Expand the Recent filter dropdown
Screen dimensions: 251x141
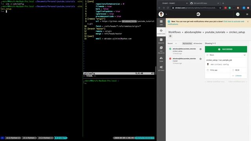click(x=172, y=43)
